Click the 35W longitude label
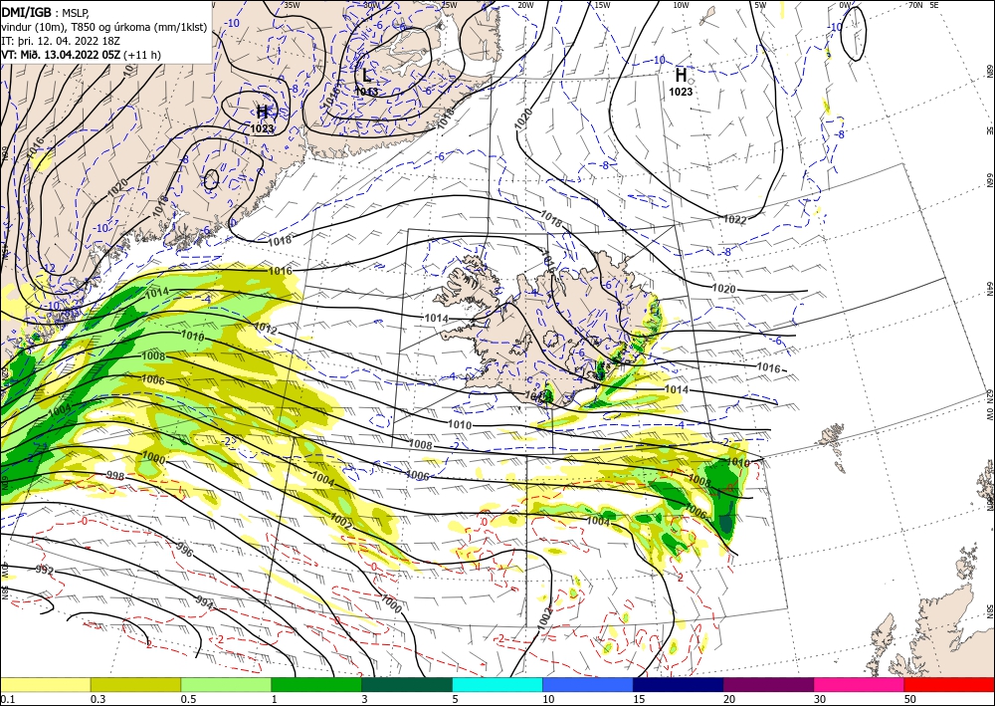Image resolution: width=995 pixels, height=706 pixels. click(x=292, y=5)
